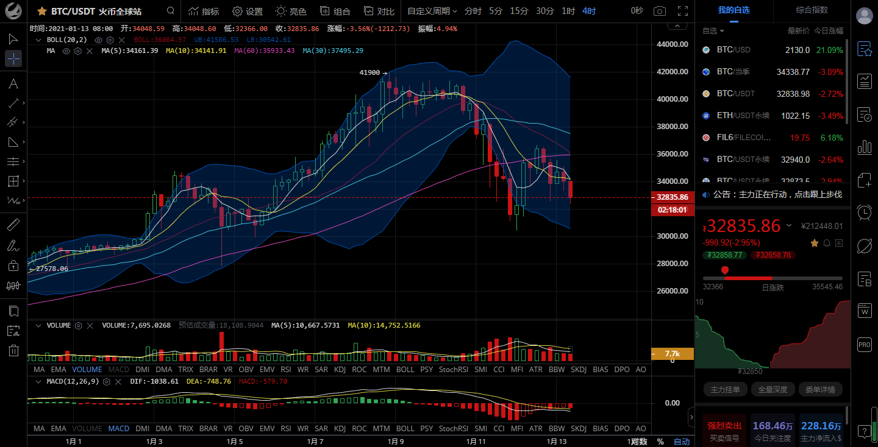Select ETH/USDT永续 in watchlist
This screenshot has width=878, height=447.
click(773, 116)
